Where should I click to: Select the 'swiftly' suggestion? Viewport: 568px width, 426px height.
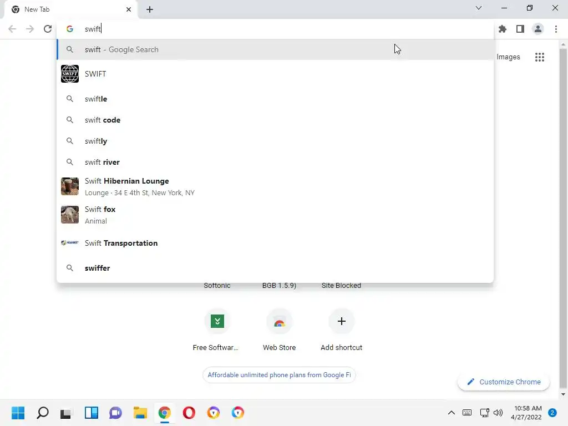point(275,141)
